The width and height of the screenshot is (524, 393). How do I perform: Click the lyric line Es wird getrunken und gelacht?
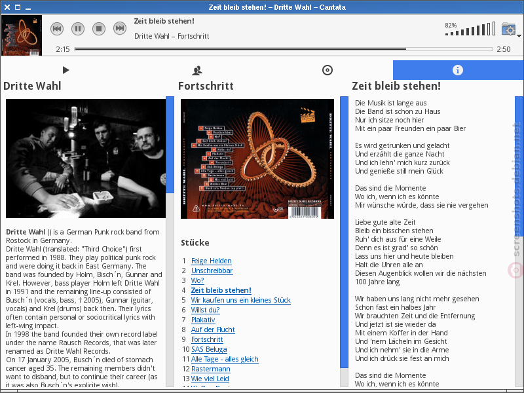[x=402, y=145]
